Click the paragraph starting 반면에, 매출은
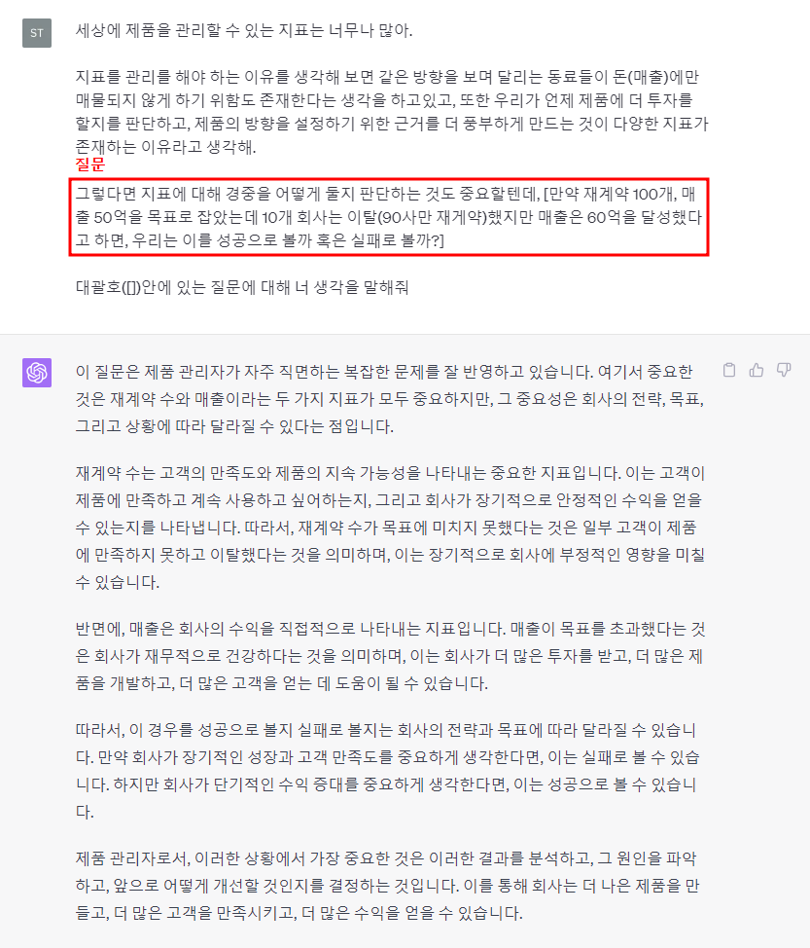The width and height of the screenshot is (810, 948). click(x=390, y=656)
